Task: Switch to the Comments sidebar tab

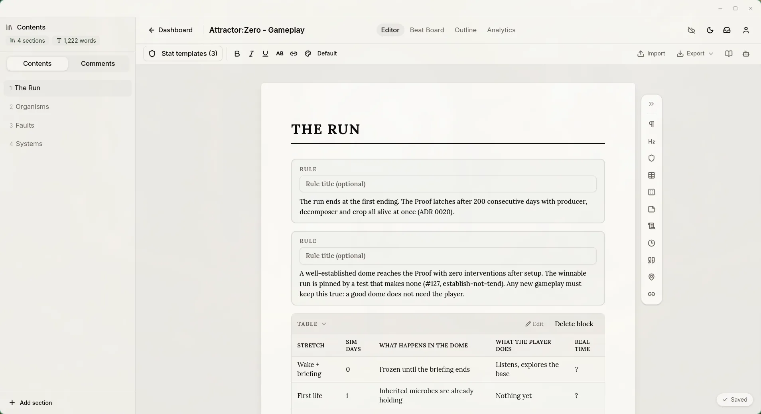Action: (98, 63)
